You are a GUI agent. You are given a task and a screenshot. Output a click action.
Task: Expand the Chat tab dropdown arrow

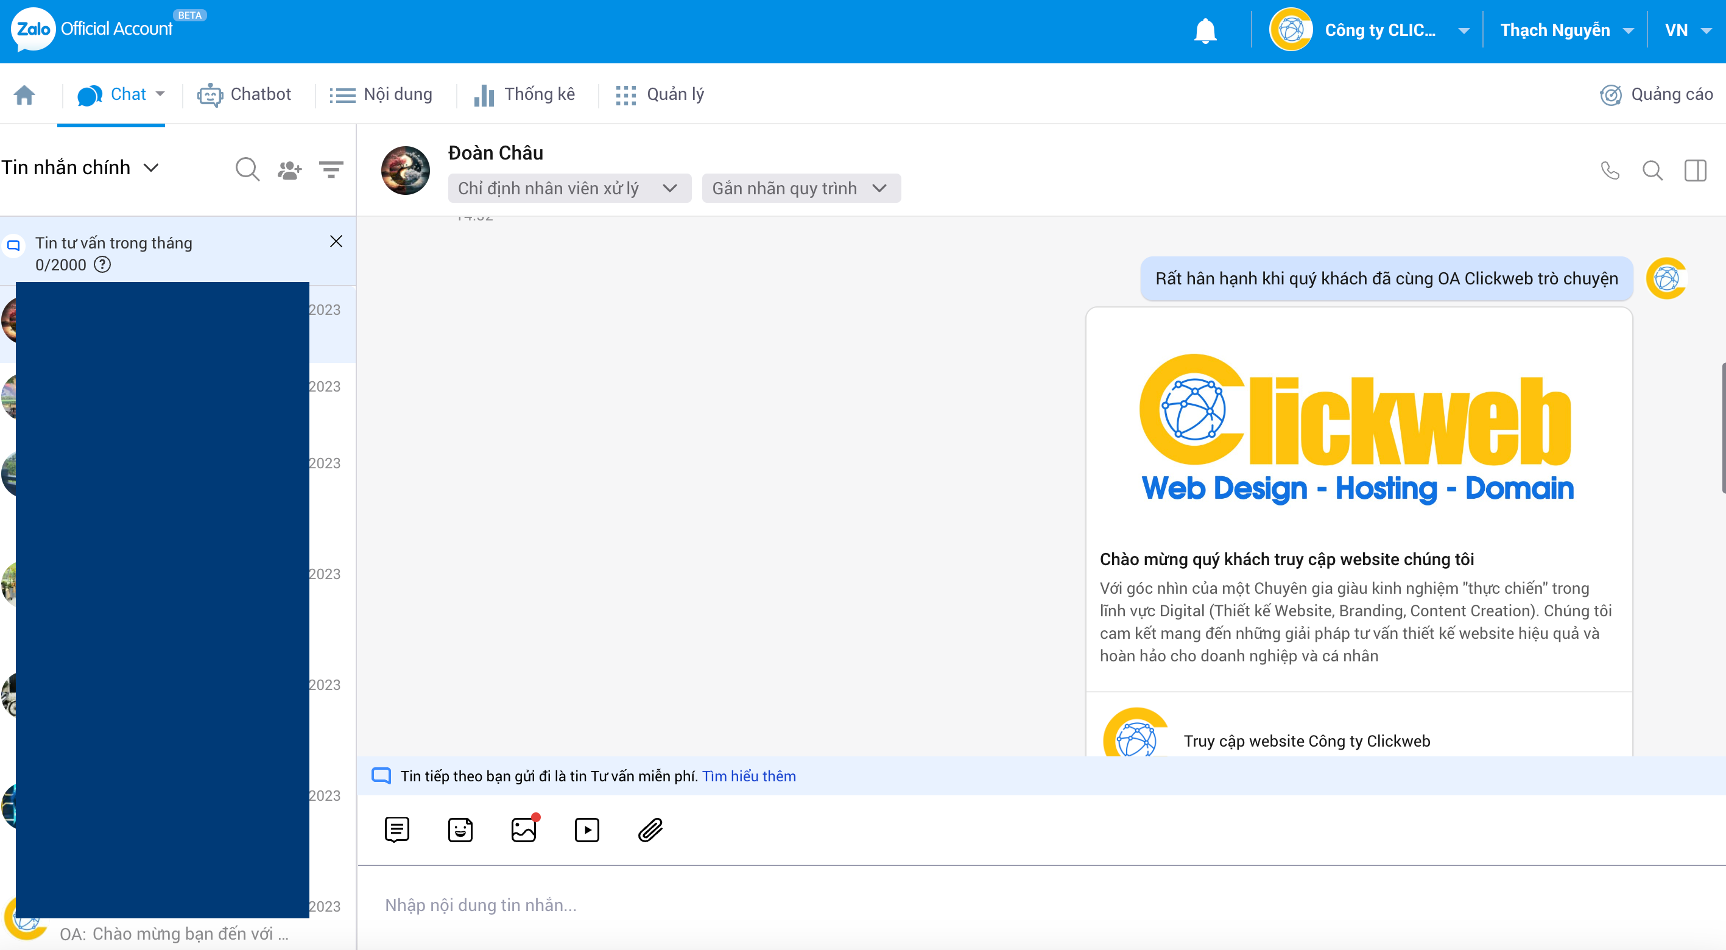click(x=160, y=94)
